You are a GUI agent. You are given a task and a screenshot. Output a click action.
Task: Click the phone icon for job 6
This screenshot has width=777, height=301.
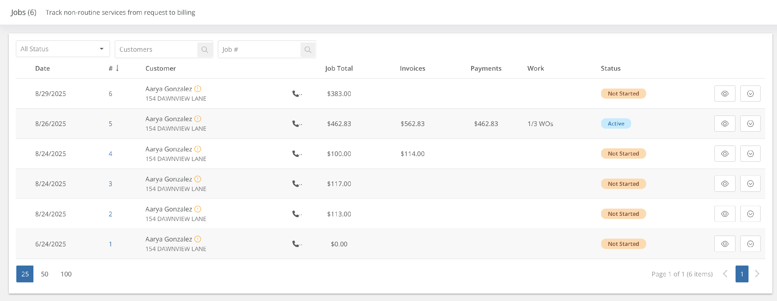(x=296, y=94)
